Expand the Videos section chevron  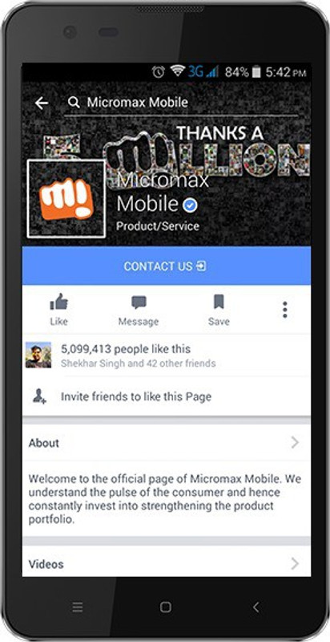coord(295,564)
